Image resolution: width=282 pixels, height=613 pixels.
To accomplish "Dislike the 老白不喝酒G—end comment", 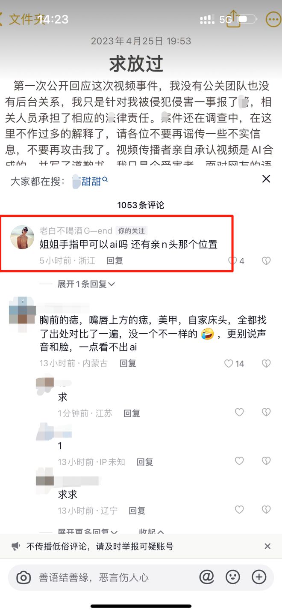I will (x=266, y=260).
